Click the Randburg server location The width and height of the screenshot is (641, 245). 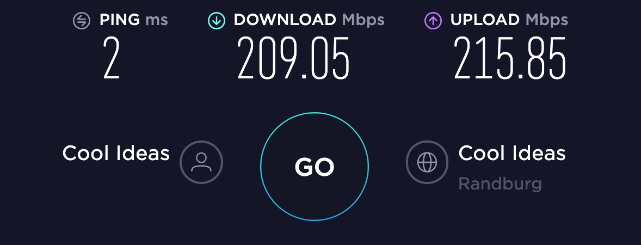tap(501, 183)
